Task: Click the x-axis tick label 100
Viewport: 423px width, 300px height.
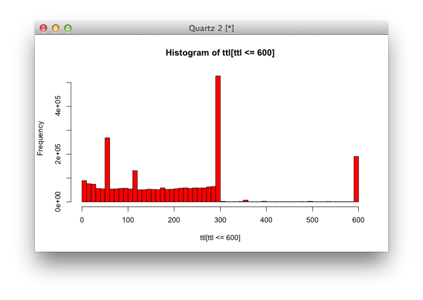Action: [x=128, y=221]
